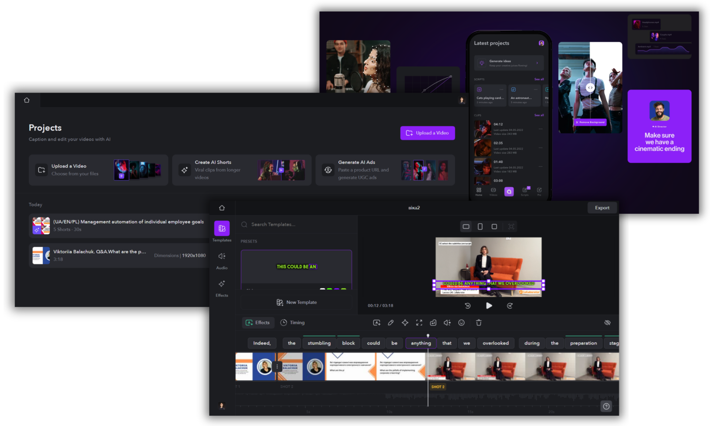Play the video preview
Screen dimensions: 710x426
tap(489, 306)
